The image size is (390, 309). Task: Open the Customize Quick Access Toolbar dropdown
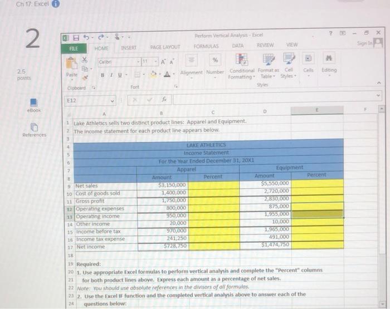click(129, 37)
